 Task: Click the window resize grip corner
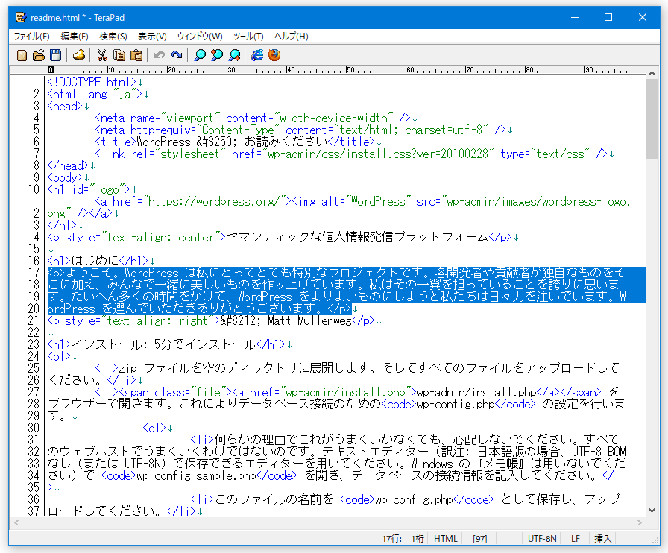655,540
